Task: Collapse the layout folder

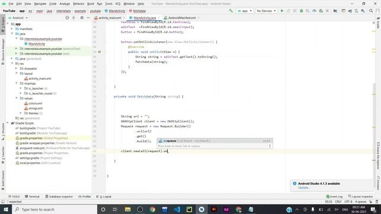Action: point(17,73)
